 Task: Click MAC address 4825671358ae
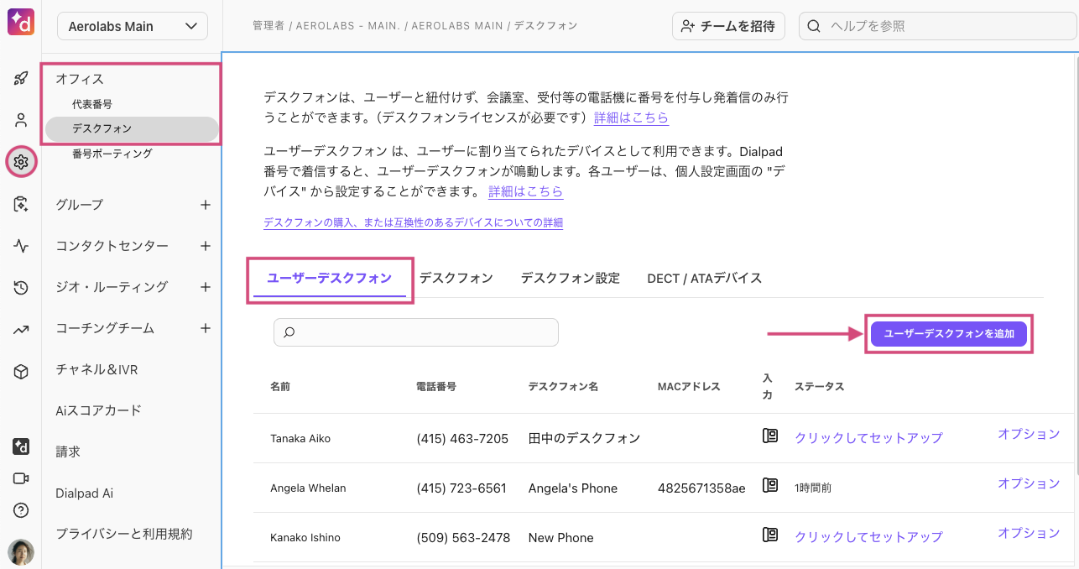pyautogui.click(x=701, y=488)
